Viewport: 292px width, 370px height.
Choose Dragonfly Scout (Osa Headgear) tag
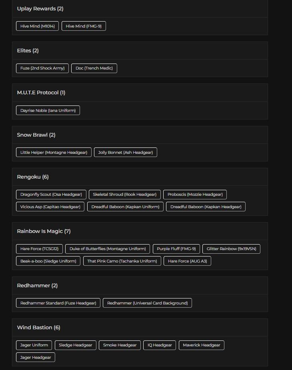(51, 195)
